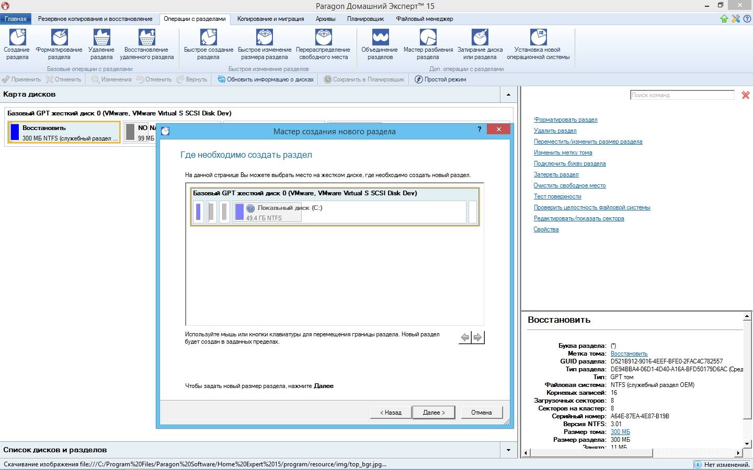Click wizard dialog help question mark

(x=480, y=129)
